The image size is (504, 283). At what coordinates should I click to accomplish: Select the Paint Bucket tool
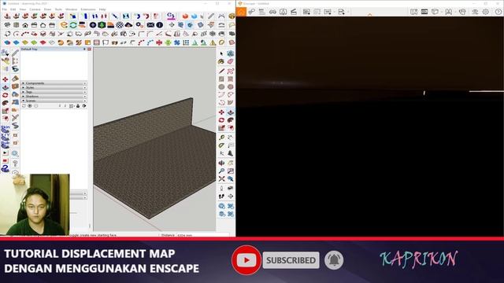pos(221,61)
